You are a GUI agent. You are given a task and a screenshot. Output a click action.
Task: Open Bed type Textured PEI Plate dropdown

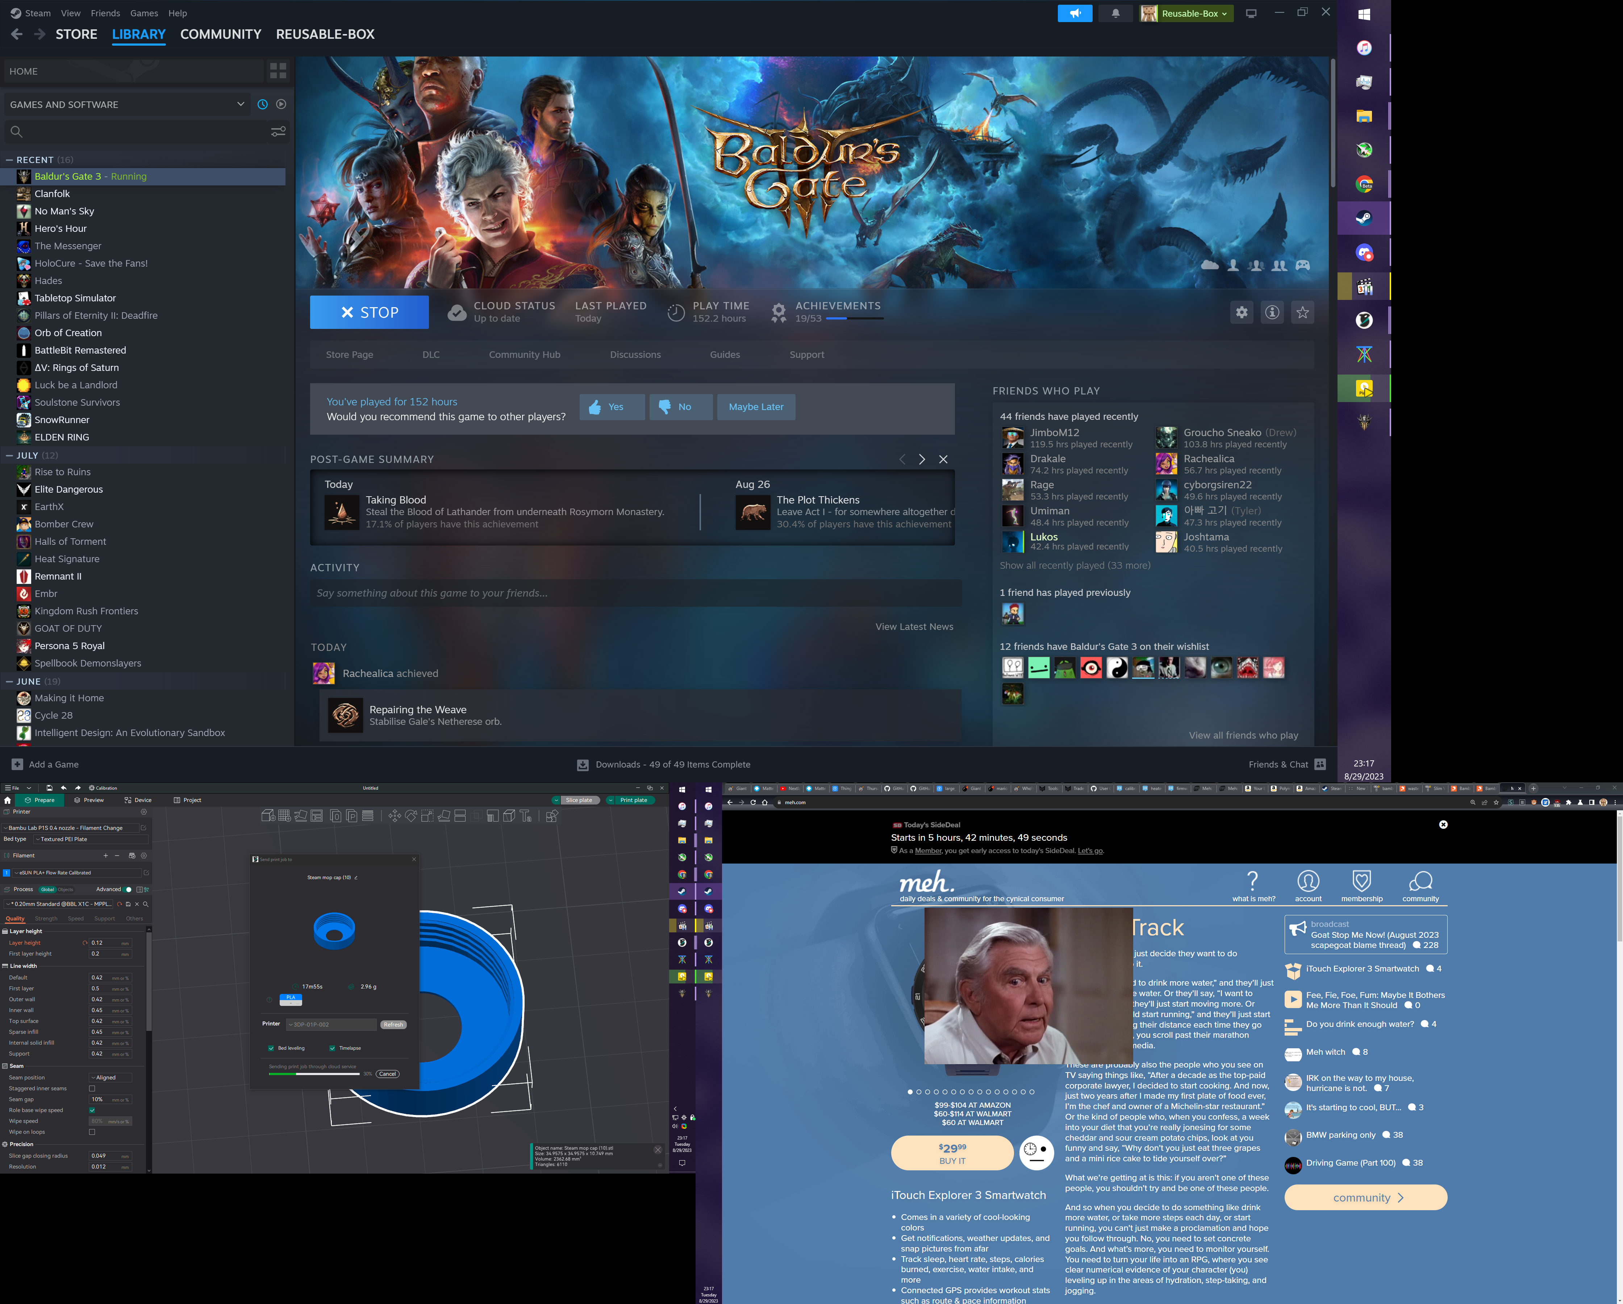[90, 840]
